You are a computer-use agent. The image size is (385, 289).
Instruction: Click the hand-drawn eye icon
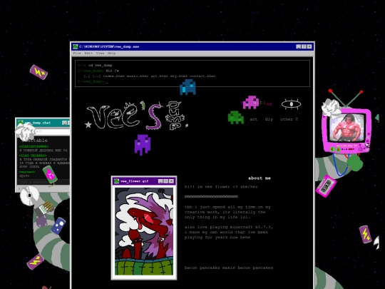(x=291, y=104)
